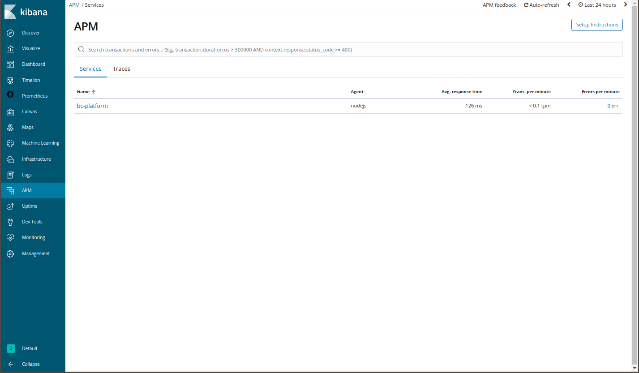Open Prometheus flame icon

[x=11, y=95]
